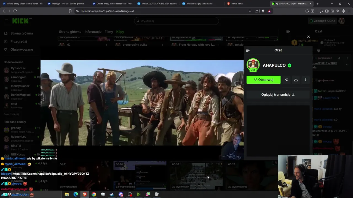Screen dimensions: 353x198
Task: Open AHAPULCO live avatar
Action: (253, 65)
